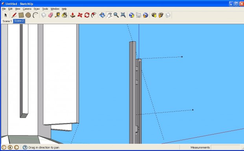244x151 pixels.
Task: Select the Rotate tool
Action: [x=87, y=15]
